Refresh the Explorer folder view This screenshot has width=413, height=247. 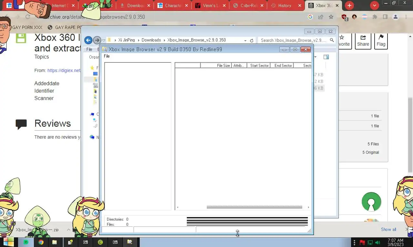pyautogui.click(x=252, y=41)
